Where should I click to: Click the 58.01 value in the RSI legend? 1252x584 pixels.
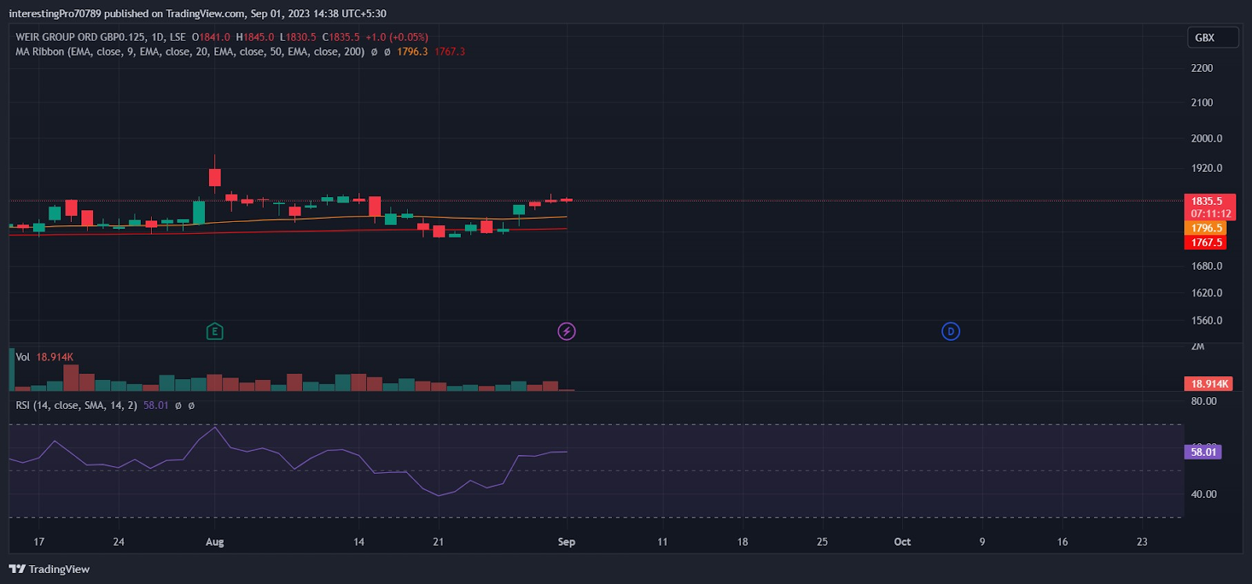point(156,405)
